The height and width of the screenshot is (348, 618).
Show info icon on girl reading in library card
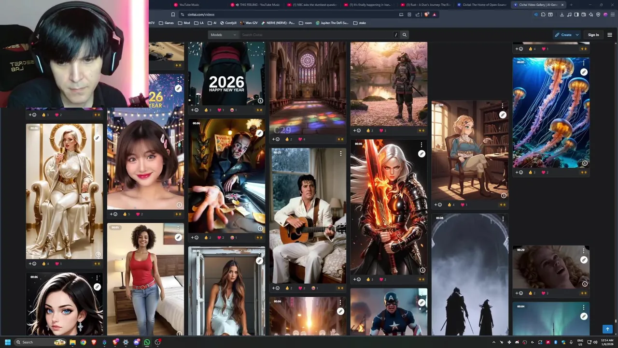504,196
